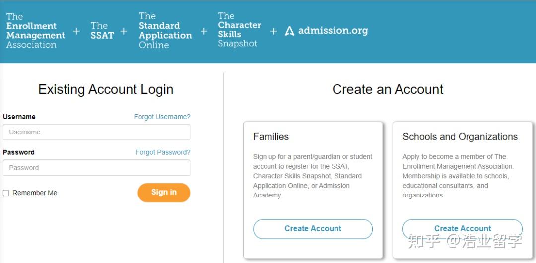
Task: Click the Families card heading
Action: (x=271, y=137)
